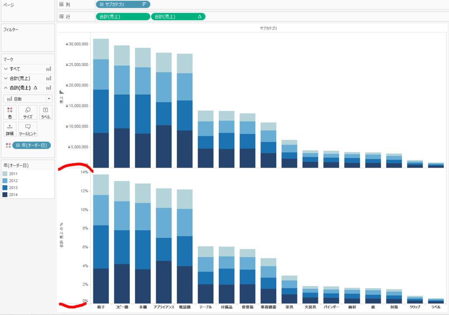Click the クリップ category label

click(x=415, y=307)
